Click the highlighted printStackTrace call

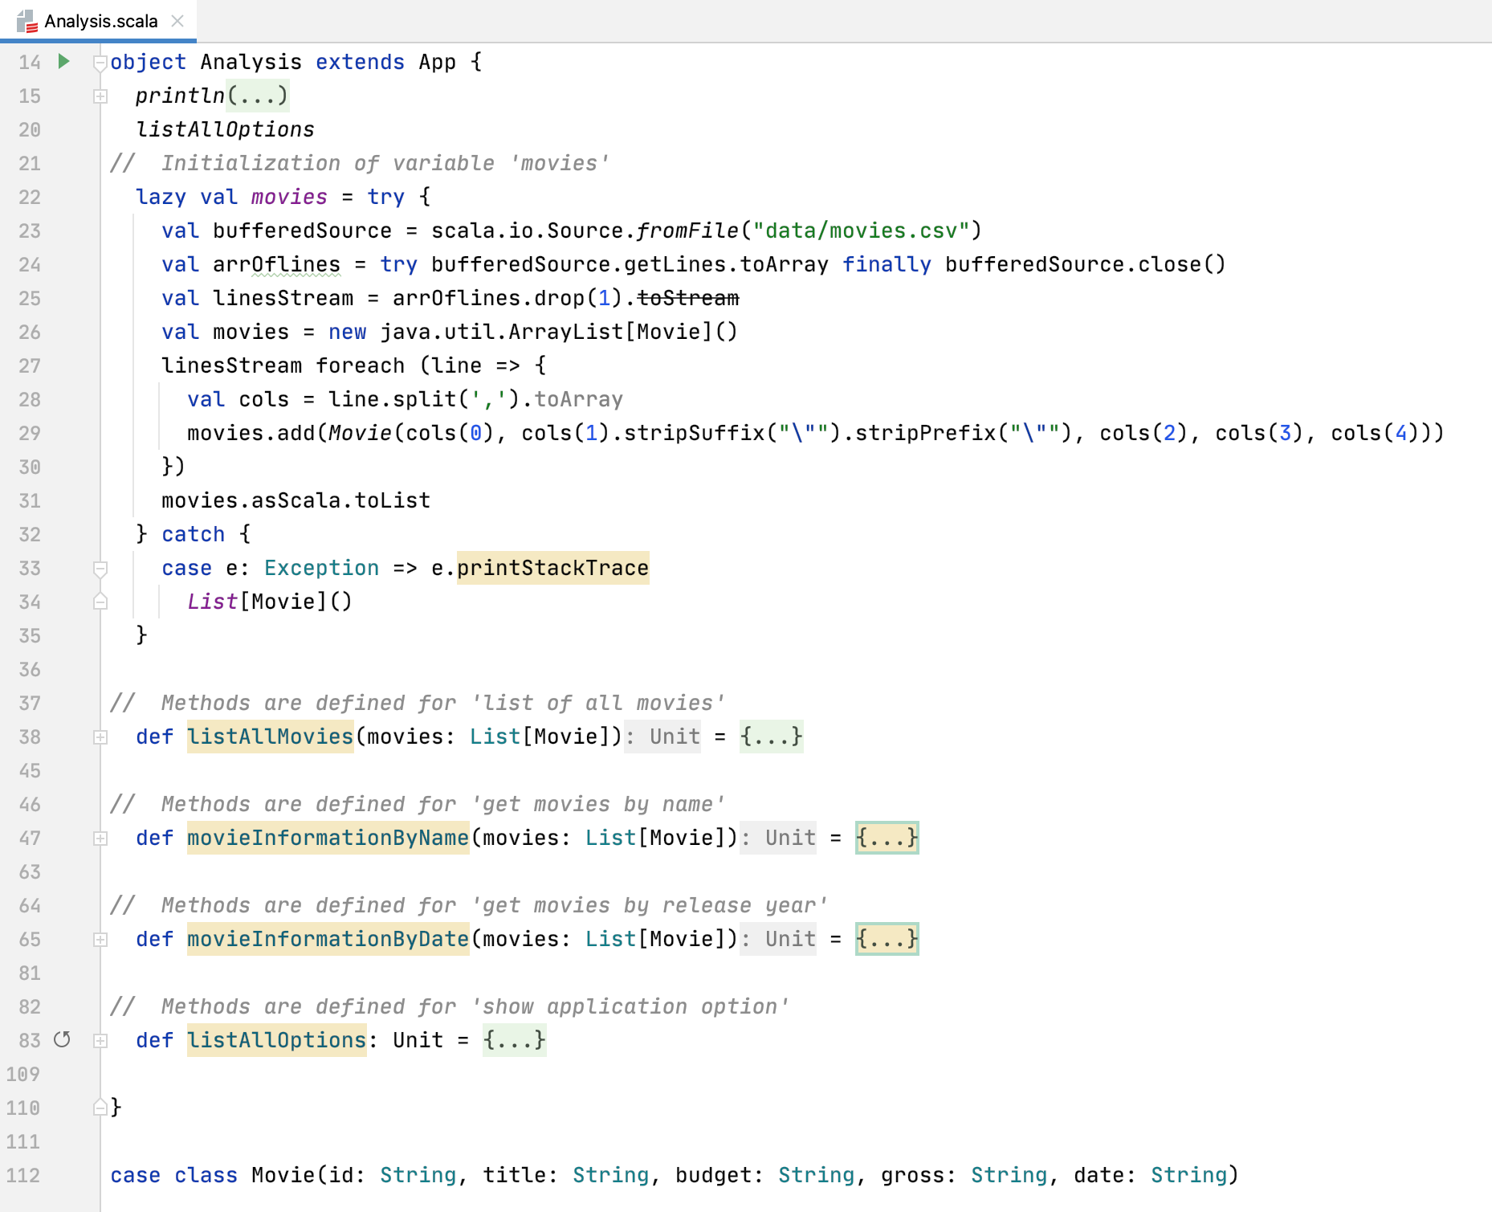(552, 568)
